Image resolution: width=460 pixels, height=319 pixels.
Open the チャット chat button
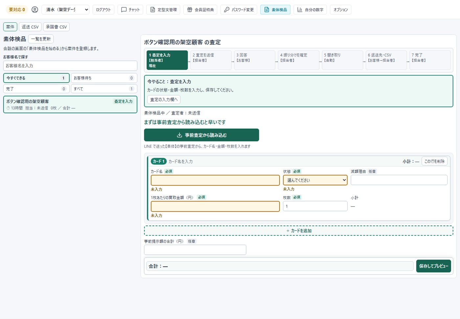point(130,10)
